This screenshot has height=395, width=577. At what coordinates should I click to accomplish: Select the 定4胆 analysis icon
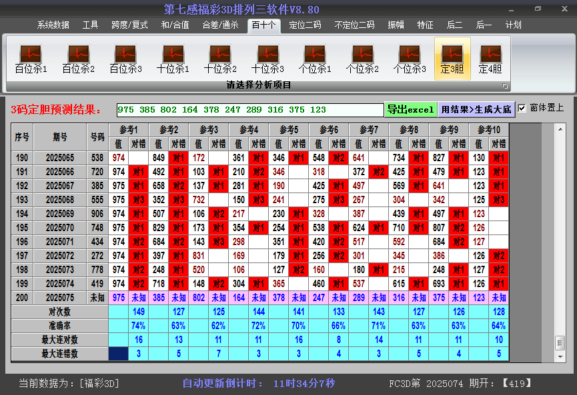pos(490,59)
